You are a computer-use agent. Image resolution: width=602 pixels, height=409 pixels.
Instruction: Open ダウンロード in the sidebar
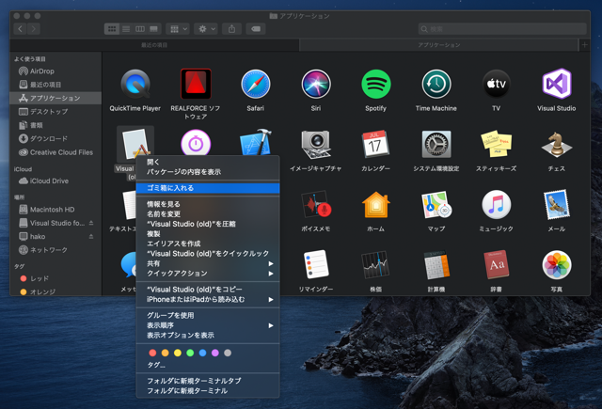pyautogui.click(x=55, y=138)
